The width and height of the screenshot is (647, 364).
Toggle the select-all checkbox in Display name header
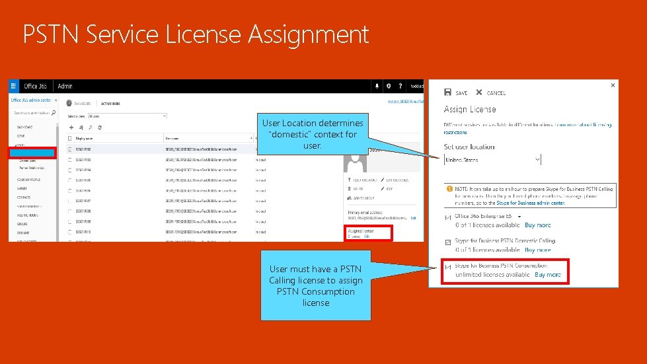coord(70,139)
